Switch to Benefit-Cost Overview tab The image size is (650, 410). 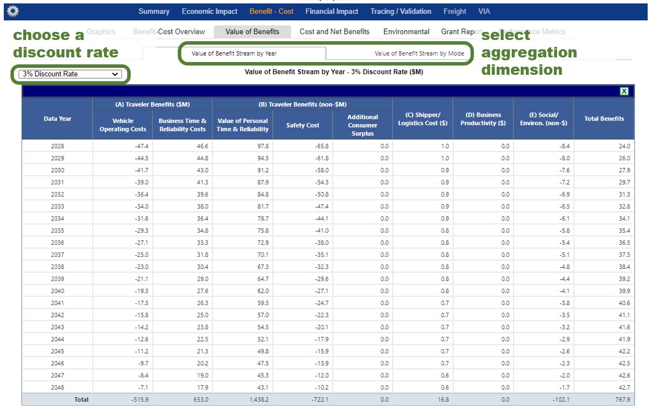click(x=169, y=32)
